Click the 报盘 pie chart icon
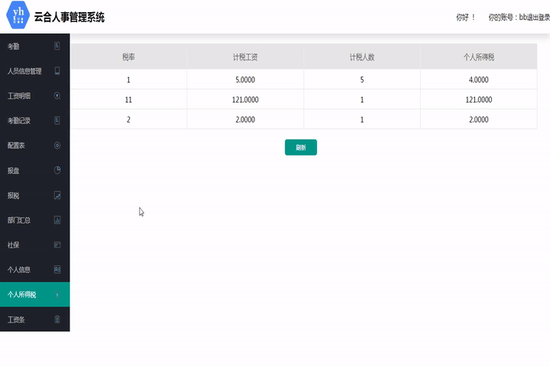The image size is (550, 366). click(57, 170)
